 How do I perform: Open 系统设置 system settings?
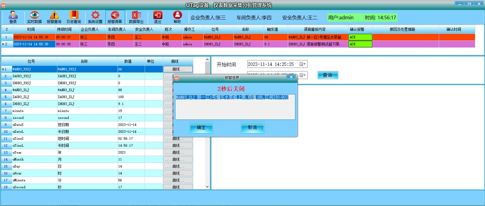click(95, 17)
